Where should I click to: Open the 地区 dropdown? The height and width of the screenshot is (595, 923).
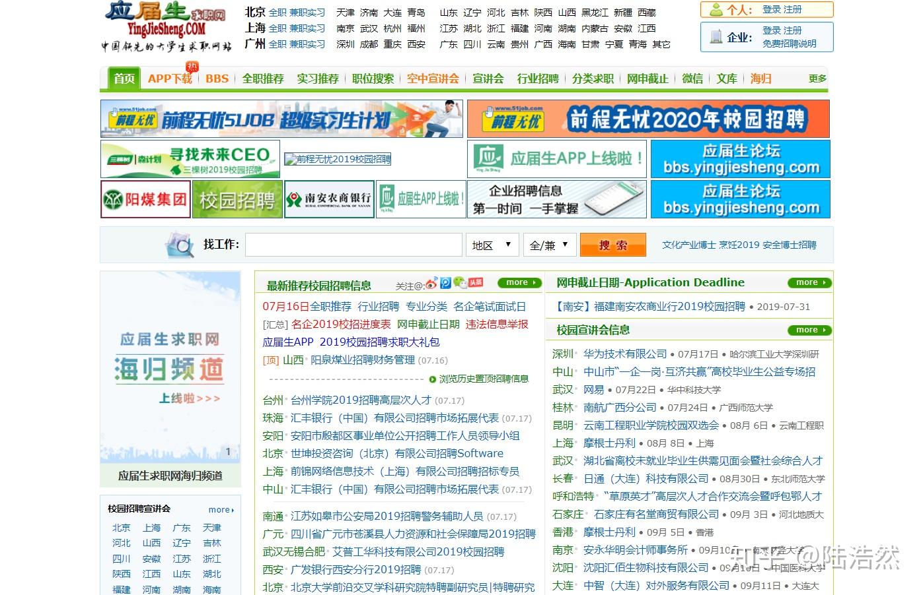tap(492, 245)
